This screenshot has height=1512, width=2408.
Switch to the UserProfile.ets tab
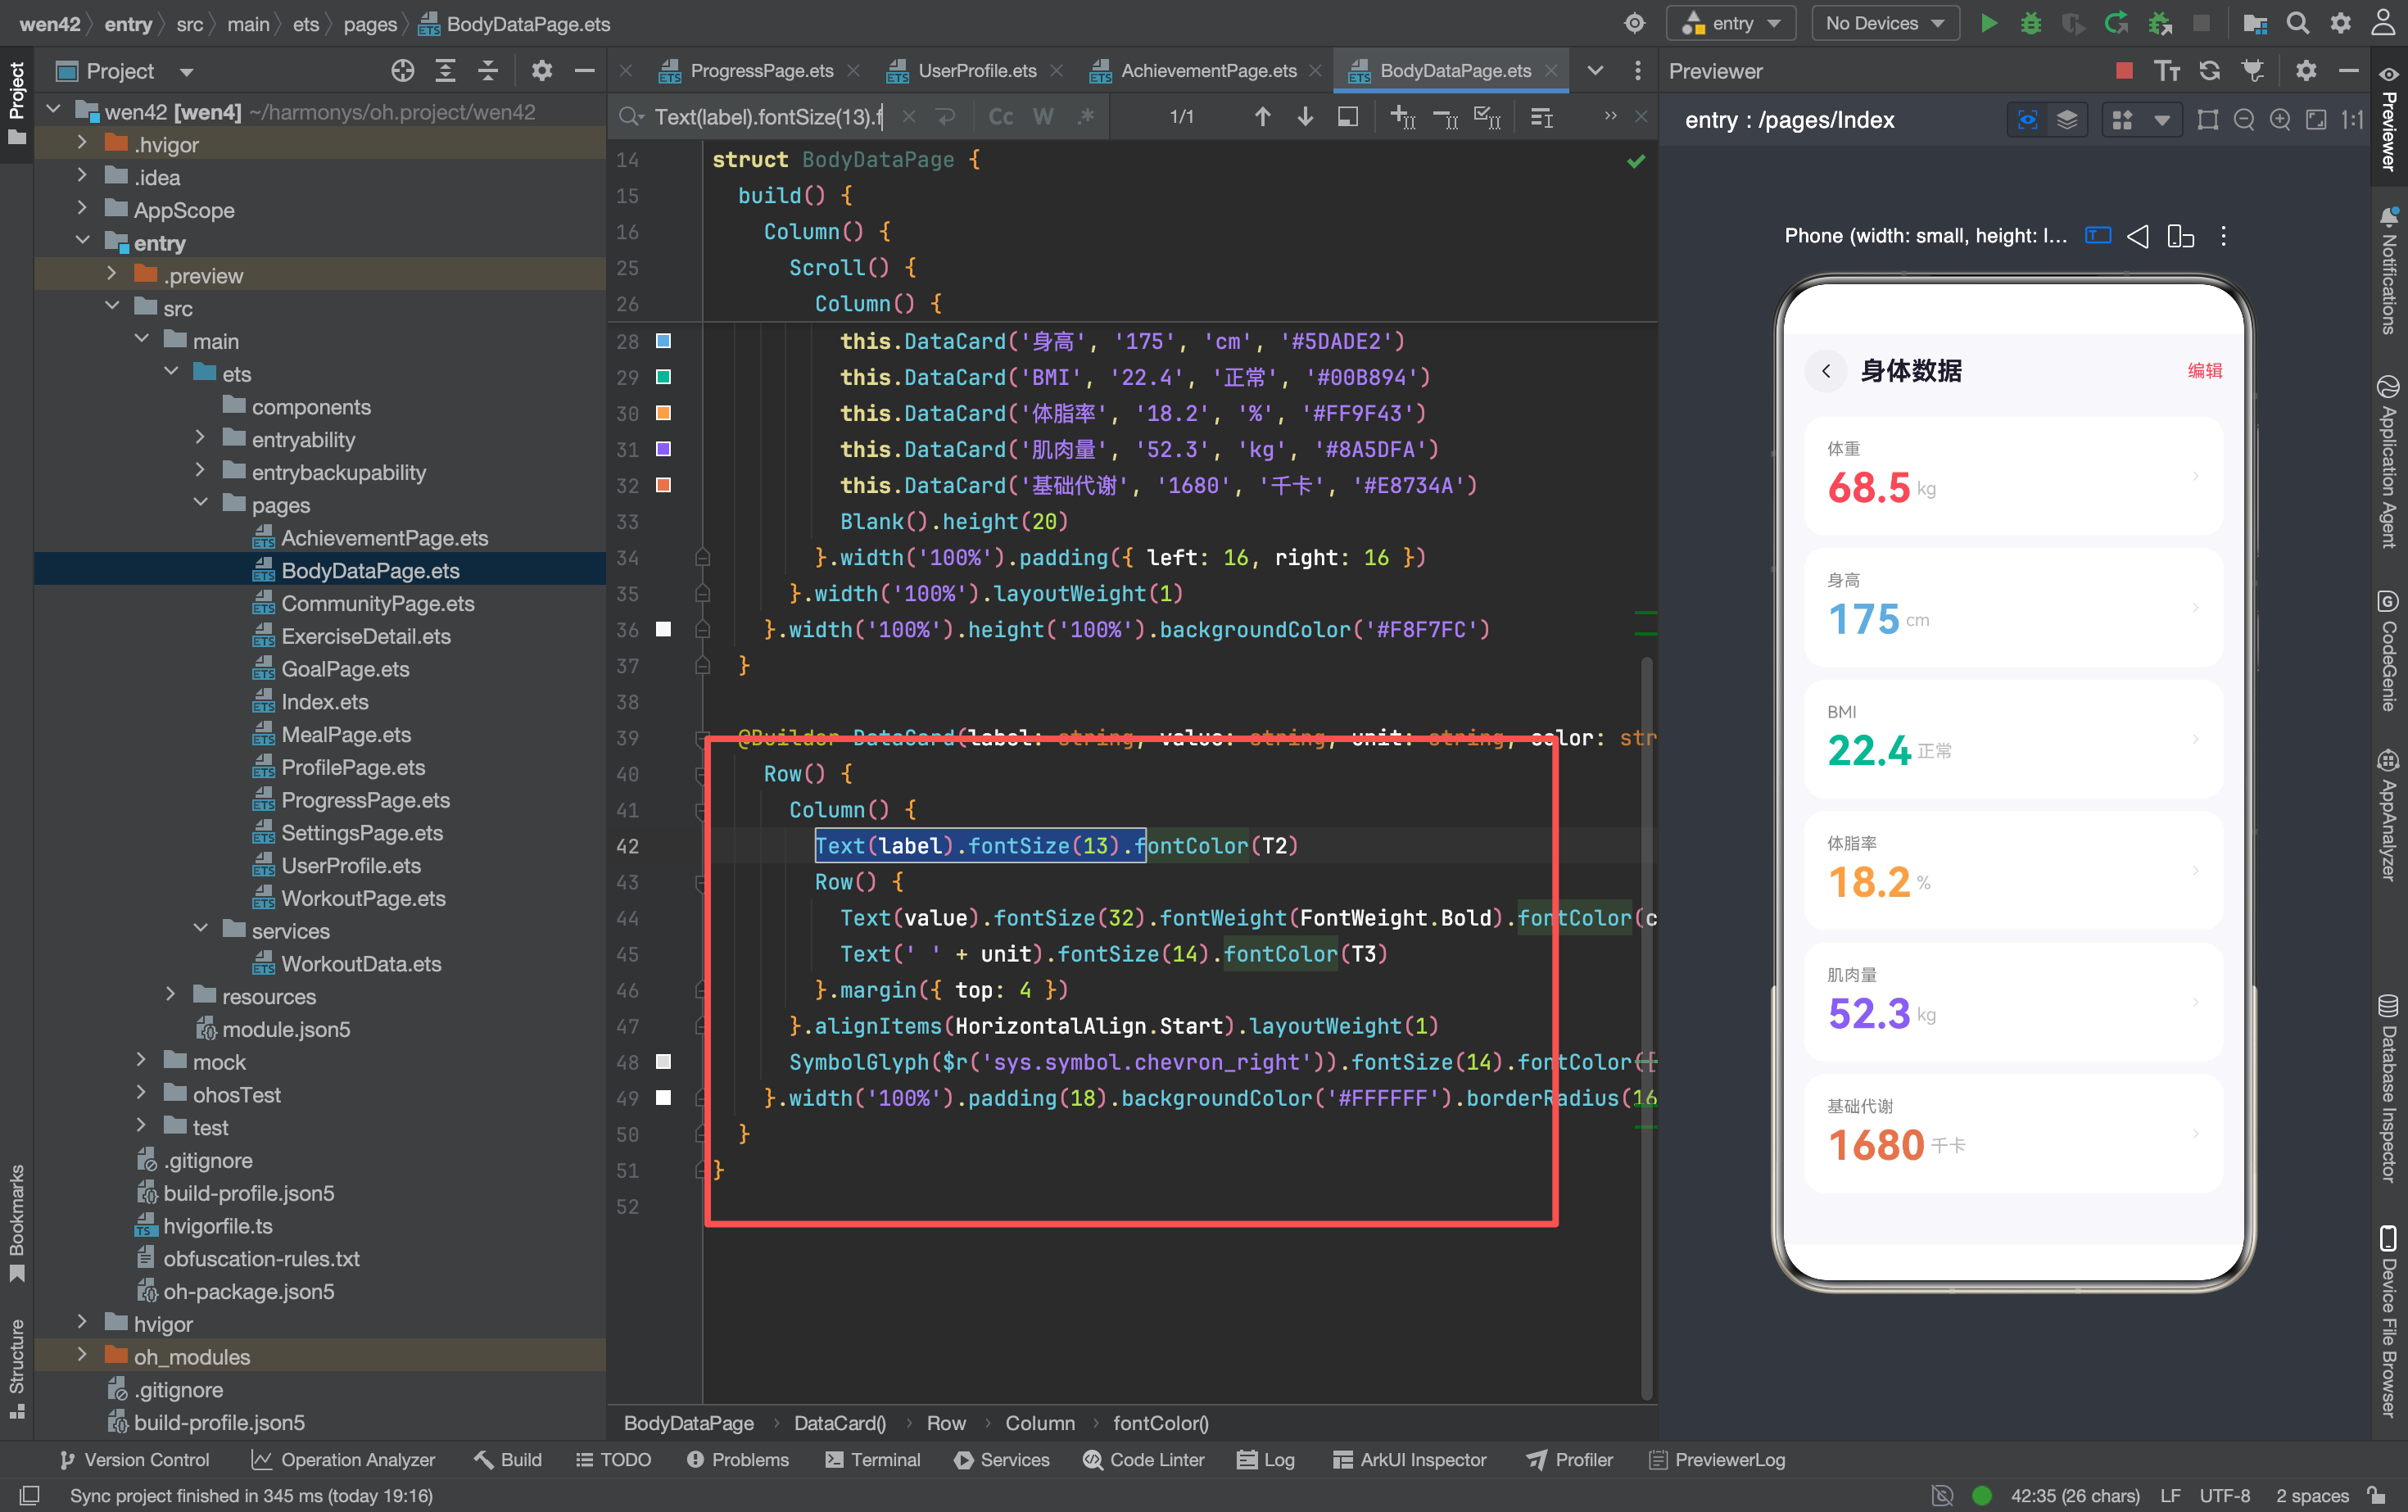(976, 71)
